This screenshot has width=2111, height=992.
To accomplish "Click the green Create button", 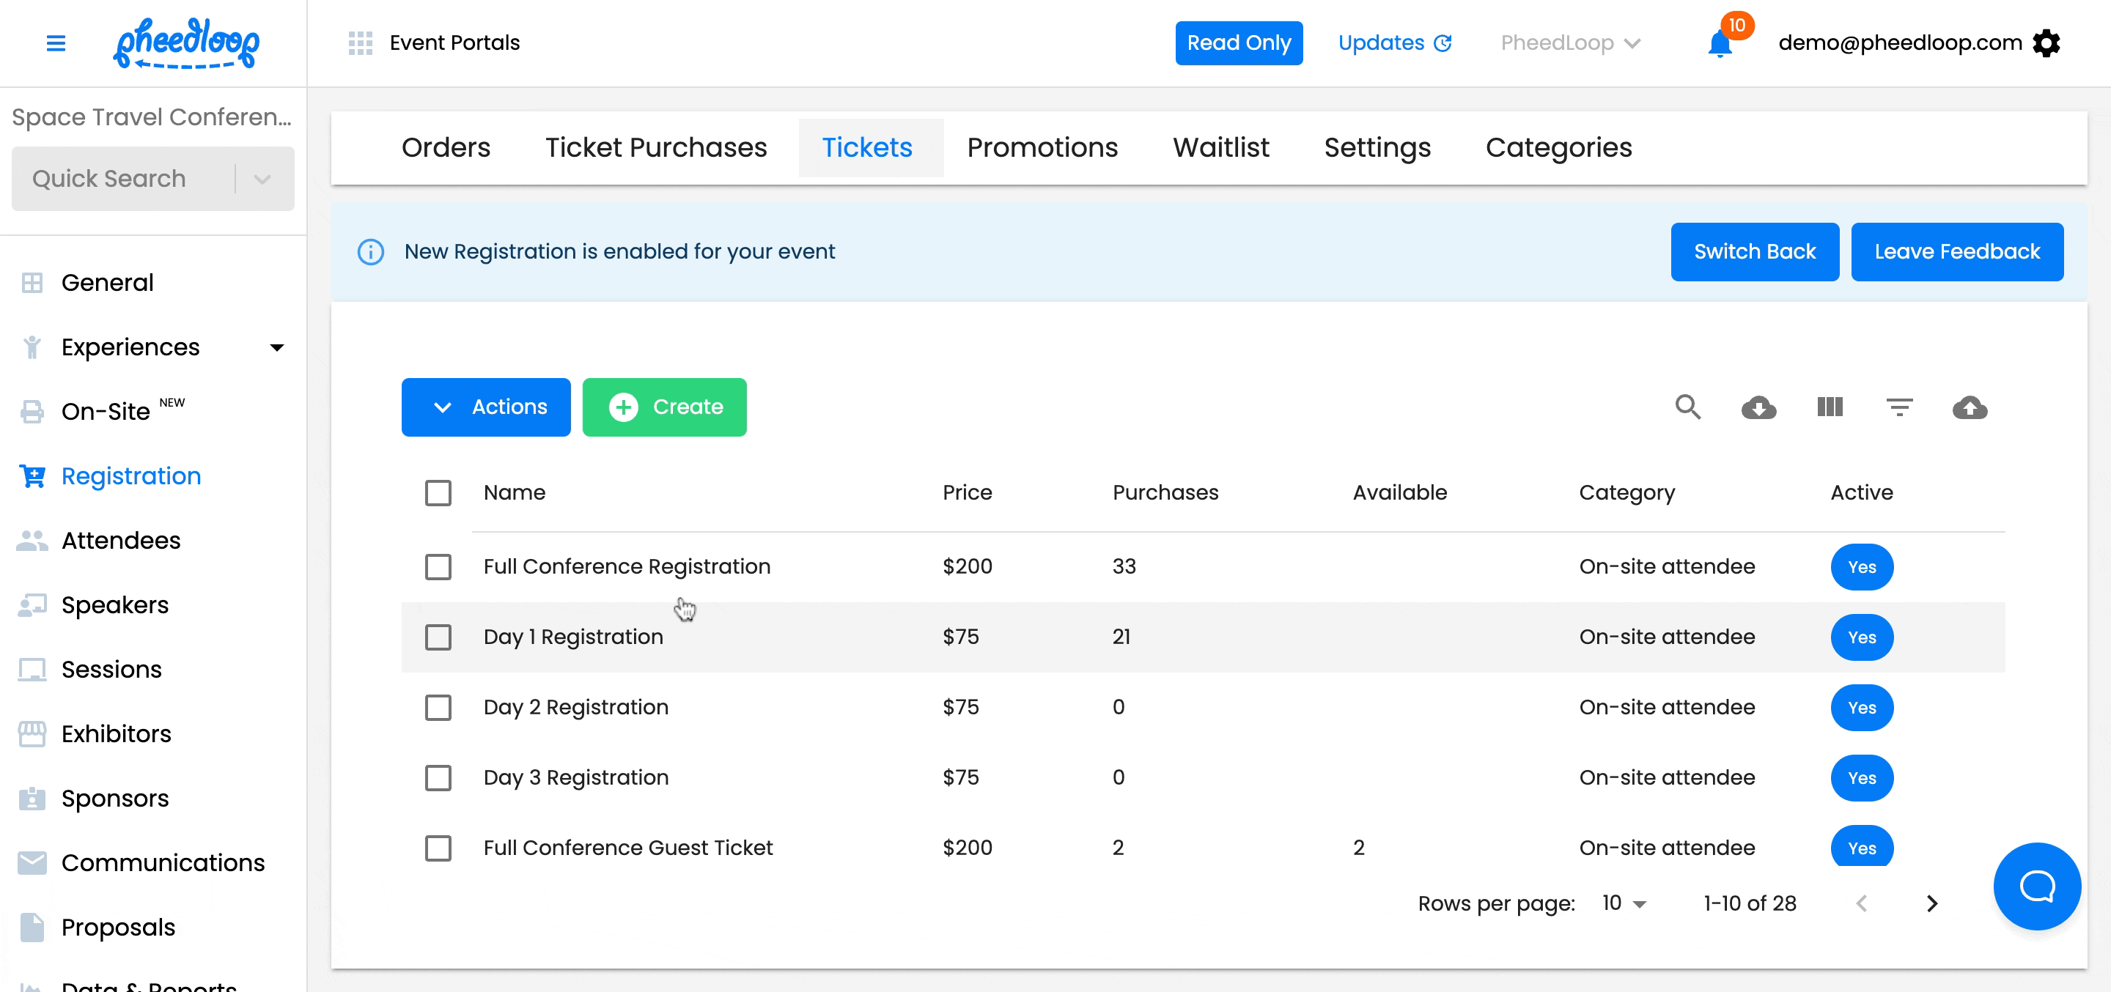I will click(x=664, y=407).
